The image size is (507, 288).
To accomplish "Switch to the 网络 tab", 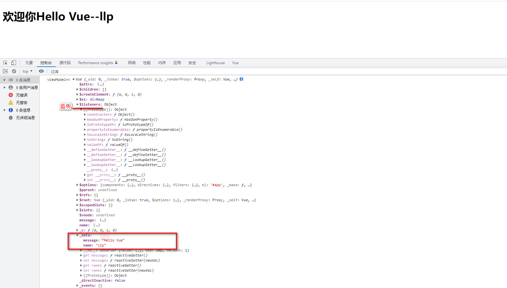I will (x=132, y=63).
